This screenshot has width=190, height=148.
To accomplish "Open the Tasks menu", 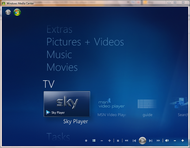I will 58,137.
